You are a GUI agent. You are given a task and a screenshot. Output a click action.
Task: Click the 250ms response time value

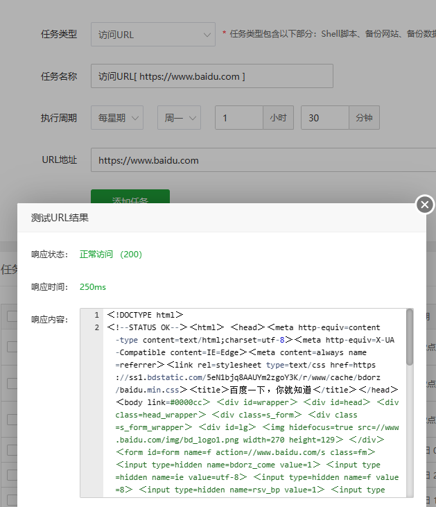[x=93, y=287]
